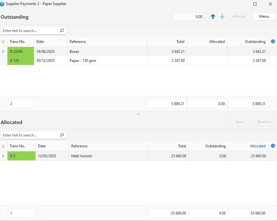Click the blue Allocated column header
The height and width of the screenshot is (221, 277).
click(x=257, y=146)
